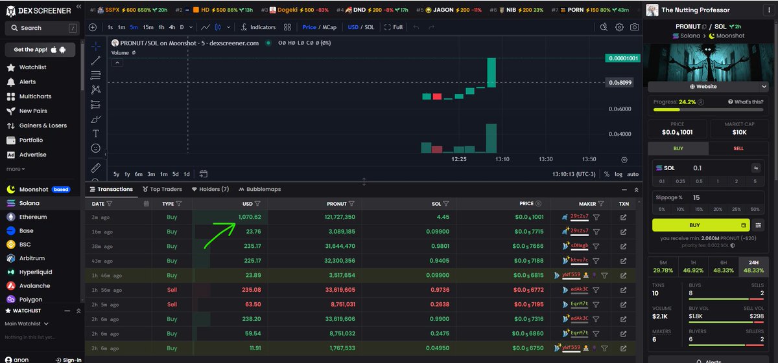Open the emoji icon tool

coord(96,148)
